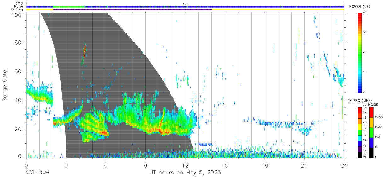Select the 10000 tick on the noise legend
387x179 pixels.
[379, 116]
